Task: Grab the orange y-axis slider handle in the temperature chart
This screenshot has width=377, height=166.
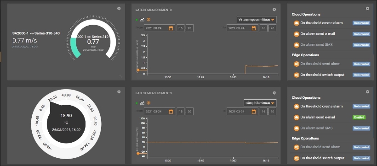Action: [x=138, y=153]
